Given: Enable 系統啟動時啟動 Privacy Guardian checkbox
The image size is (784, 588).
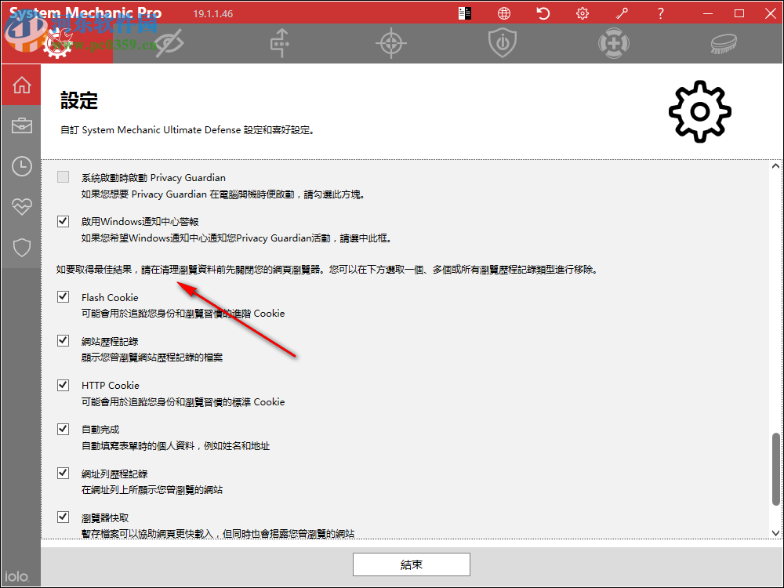Looking at the screenshot, I should point(63,176).
